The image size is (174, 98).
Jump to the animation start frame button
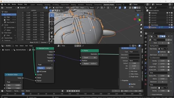(67, 91)
